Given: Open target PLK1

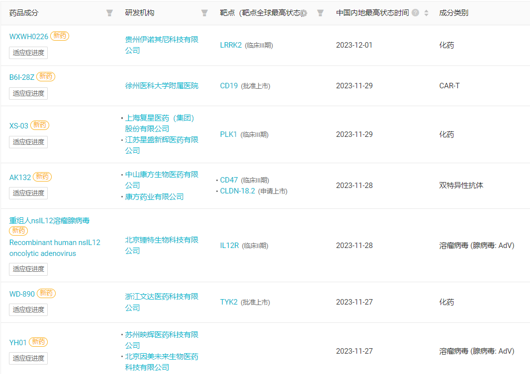Looking at the screenshot, I should pyautogui.click(x=229, y=134).
